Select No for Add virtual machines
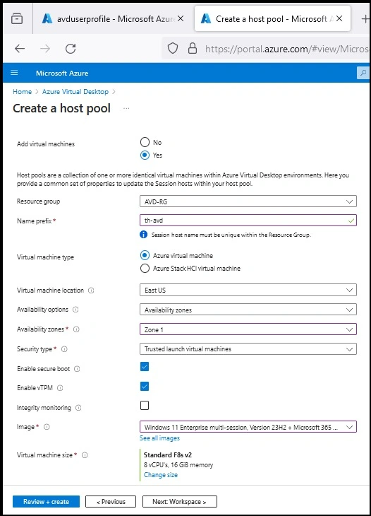371x516 pixels. tap(145, 142)
